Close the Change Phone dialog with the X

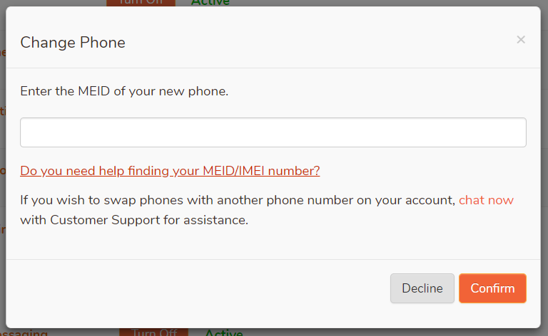coord(521,40)
